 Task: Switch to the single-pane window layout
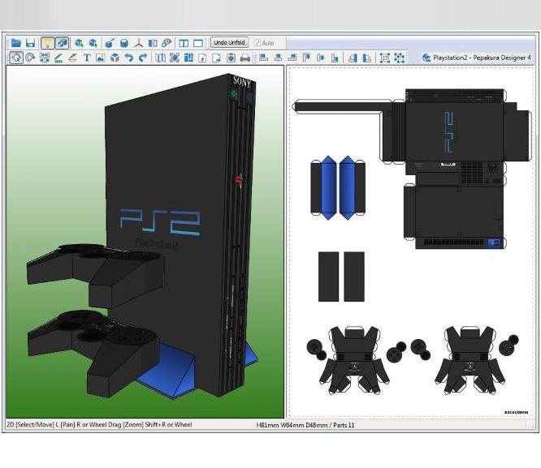(x=198, y=43)
